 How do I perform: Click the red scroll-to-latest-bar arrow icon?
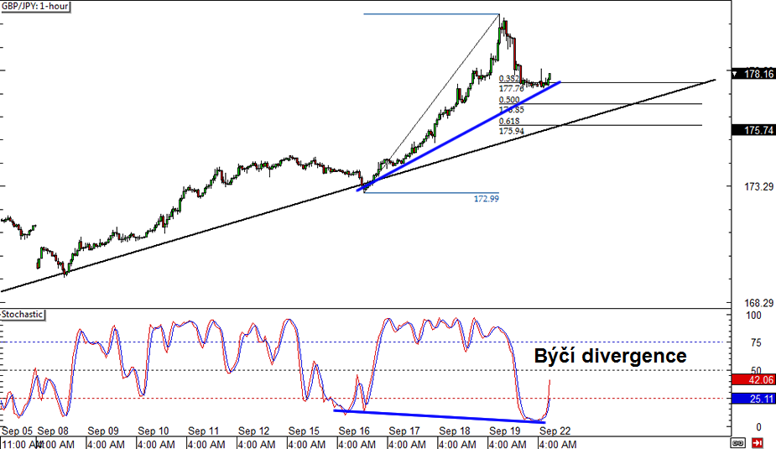coord(758,442)
